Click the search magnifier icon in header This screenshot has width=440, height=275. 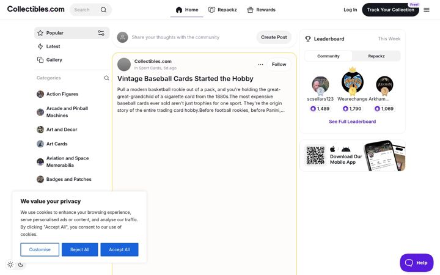pos(103,10)
